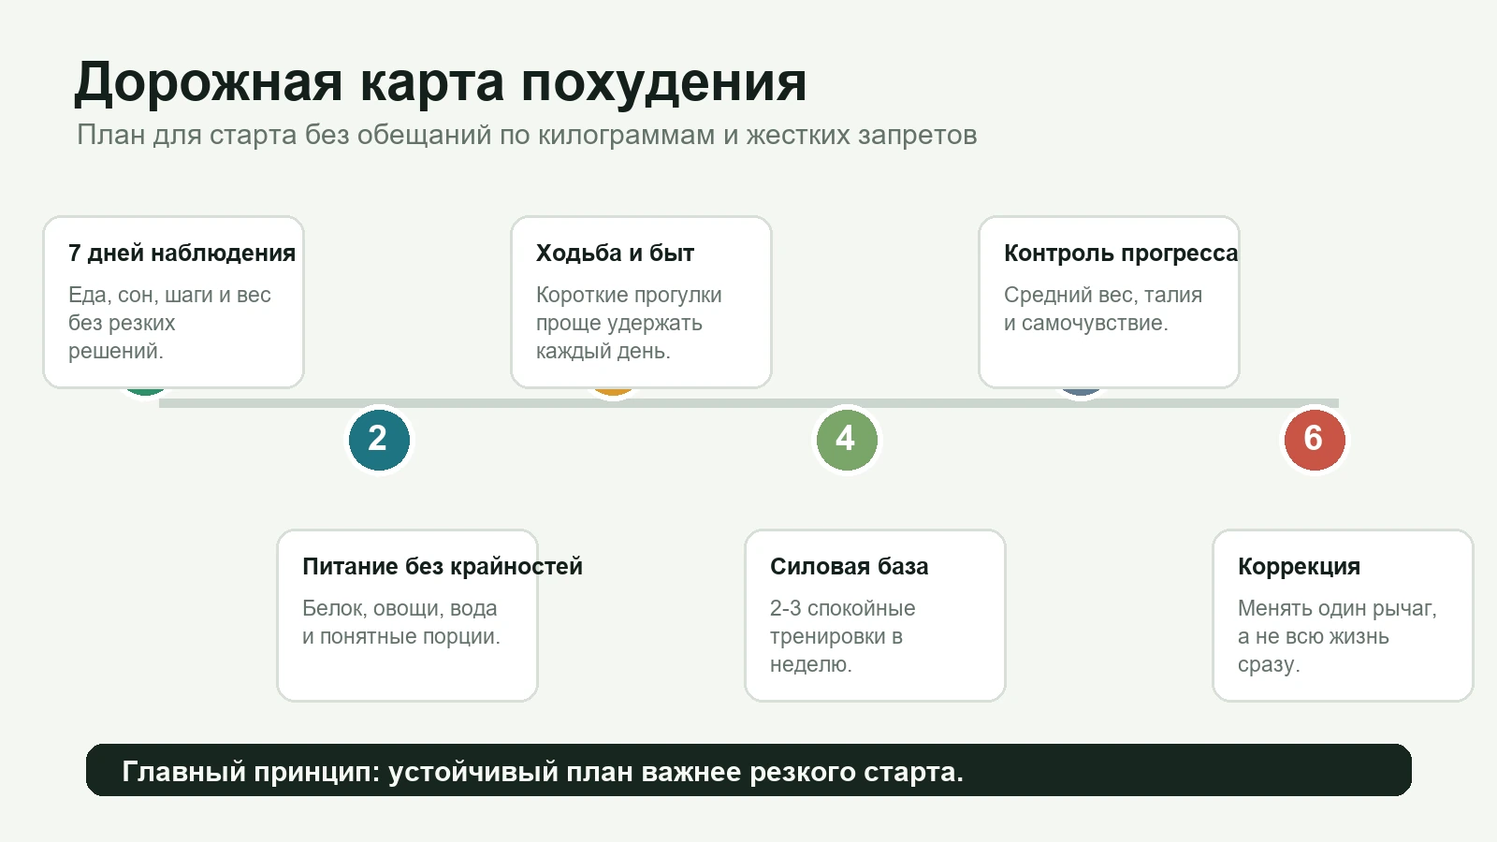Click the "Менять один рычаг" description text

pos(1337,636)
